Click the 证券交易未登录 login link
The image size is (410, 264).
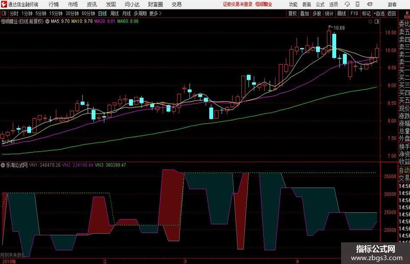tap(238, 4)
